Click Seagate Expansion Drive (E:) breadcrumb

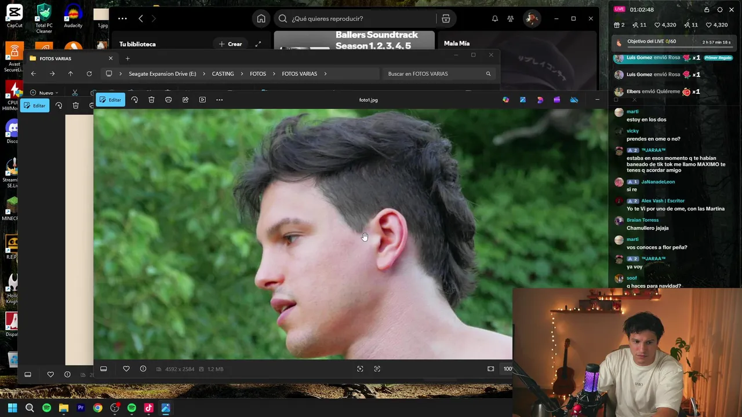coord(162,74)
